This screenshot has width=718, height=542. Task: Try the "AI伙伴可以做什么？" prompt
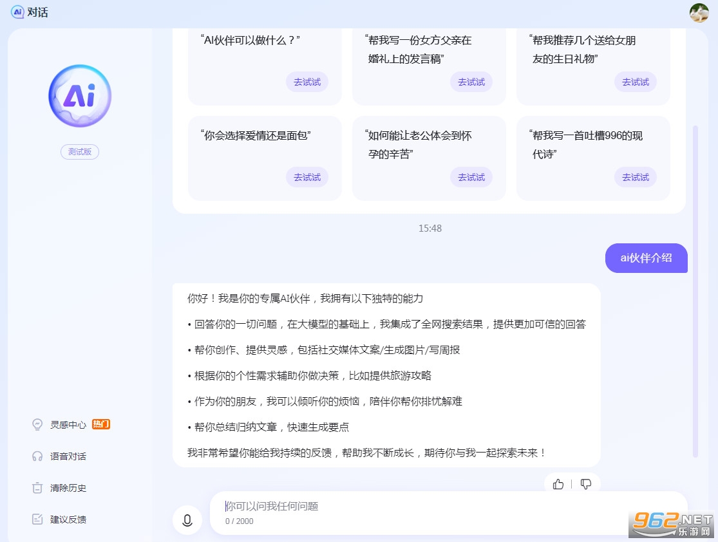[307, 82]
